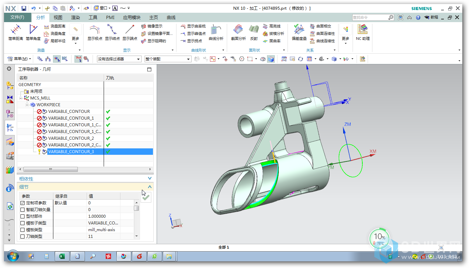Screen dimensions: 469x268
Task: Select the VARIABLE_CONTOUR_2 operation
Action: (71, 138)
